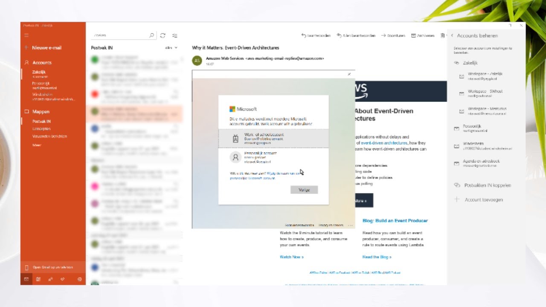Click Watch Now link
Screen dimensions: 546x307
click(292, 257)
